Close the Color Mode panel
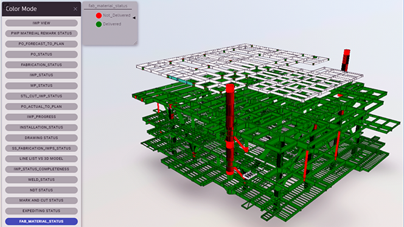This screenshot has width=404, height=227. (75, 9)
